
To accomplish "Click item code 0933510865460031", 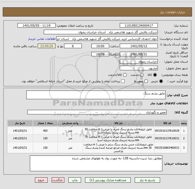I will [167, 148].
